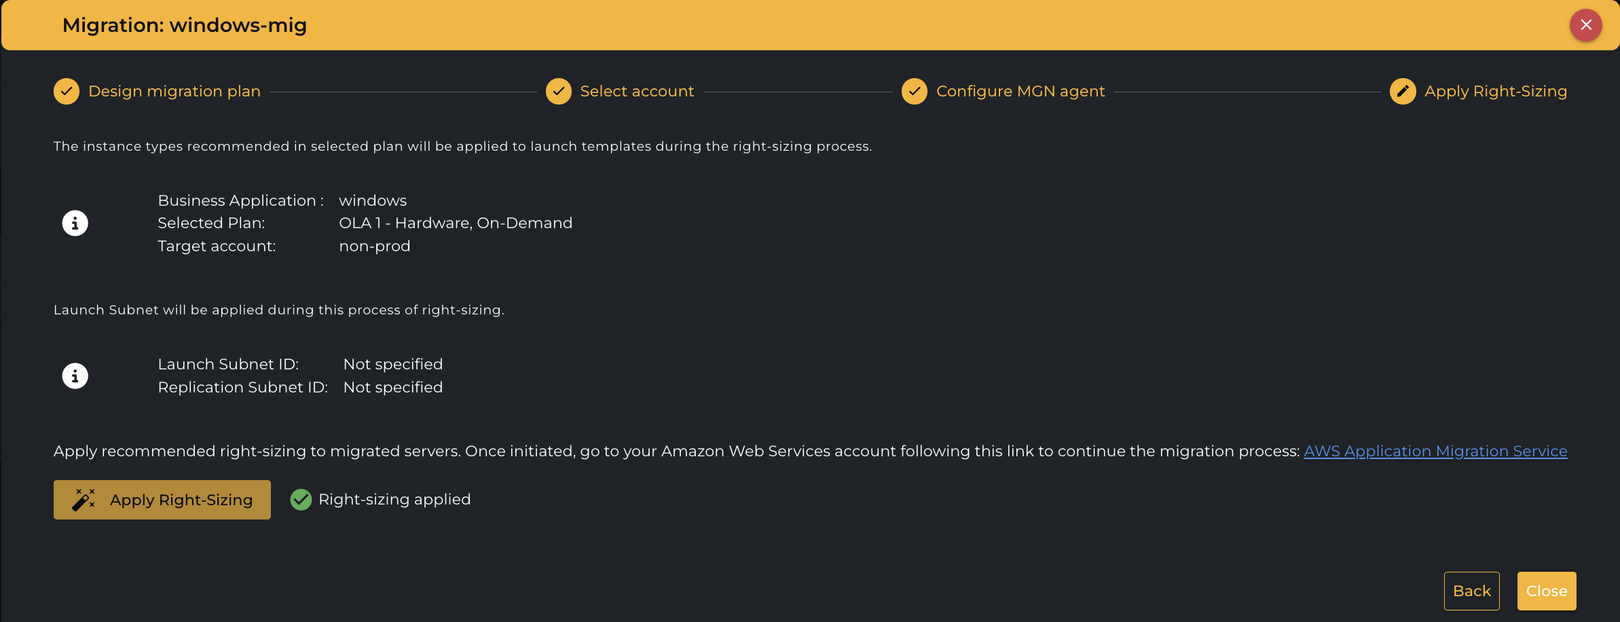Click the Launch Subnet ID 'Not specified' value
The width and height of the screenshot is (1620, 622).
pyautogui.click(x=393, y=364)
